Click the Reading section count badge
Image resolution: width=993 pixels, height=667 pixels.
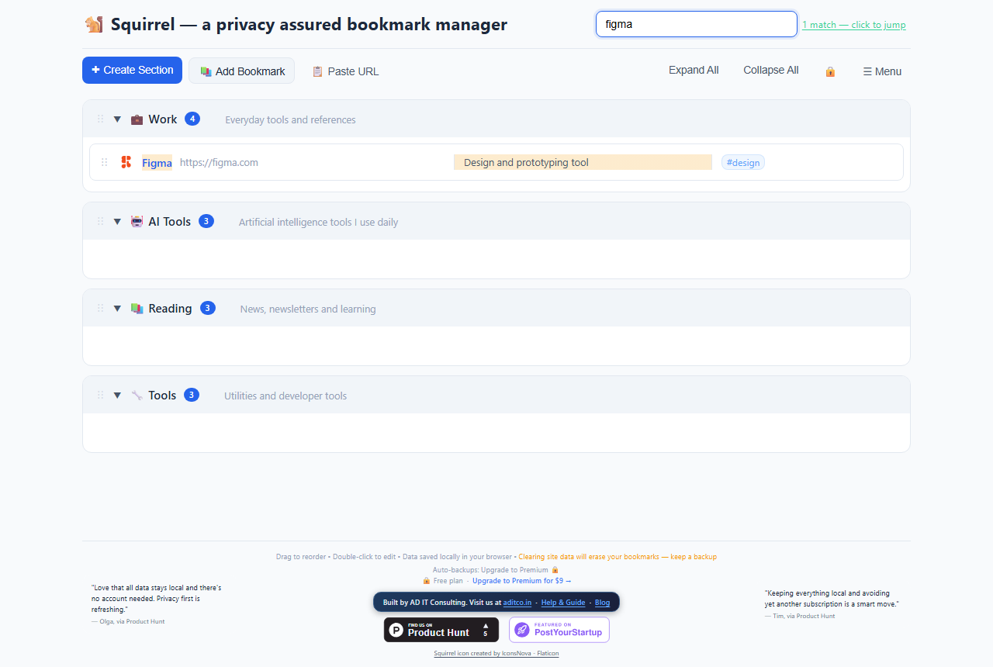click(207, 308)
